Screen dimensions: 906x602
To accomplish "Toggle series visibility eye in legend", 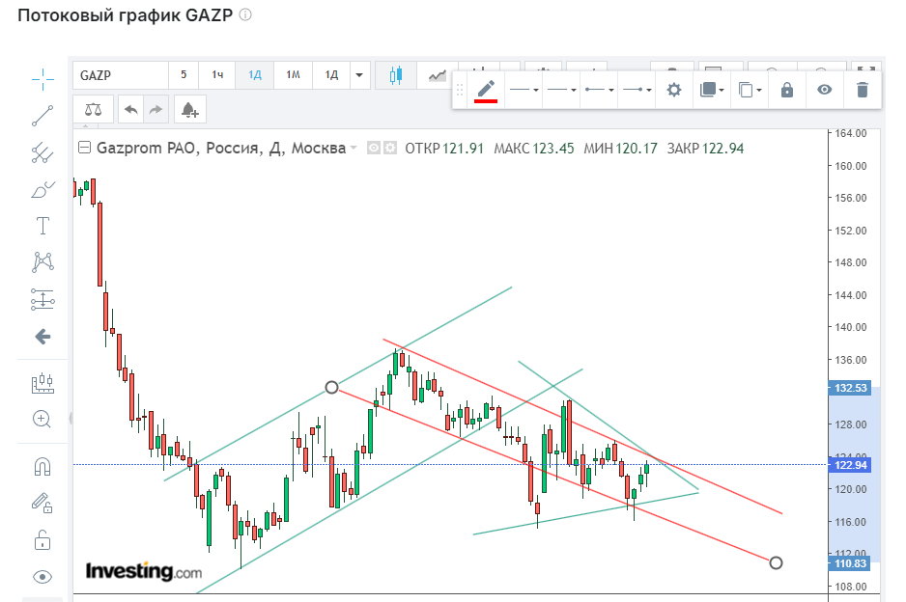I will pos(374,149).
